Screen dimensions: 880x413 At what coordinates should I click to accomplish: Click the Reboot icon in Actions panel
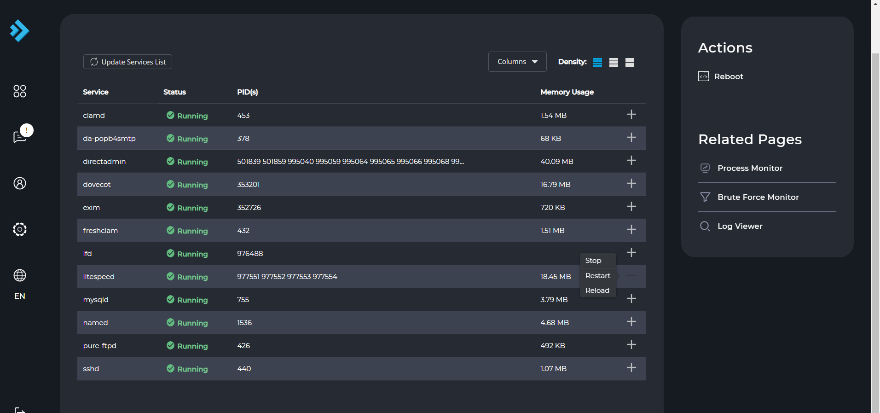pyautogui.click(x=703, y=76)
